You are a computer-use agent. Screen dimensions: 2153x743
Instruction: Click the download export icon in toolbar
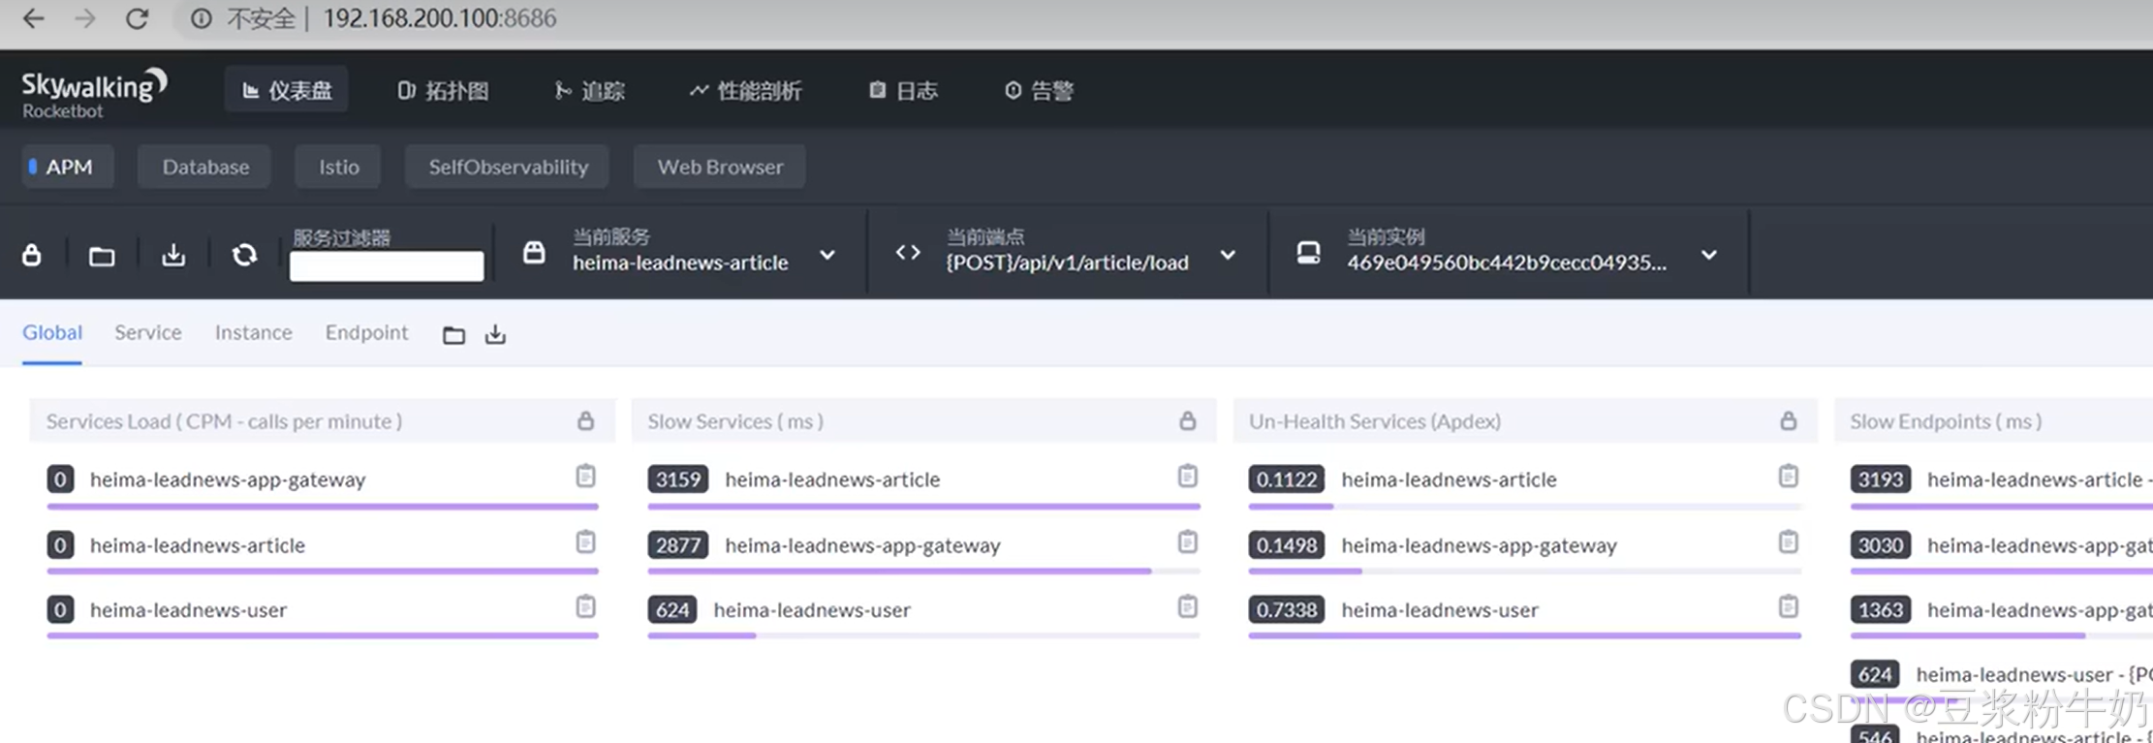tap(173, 255)
